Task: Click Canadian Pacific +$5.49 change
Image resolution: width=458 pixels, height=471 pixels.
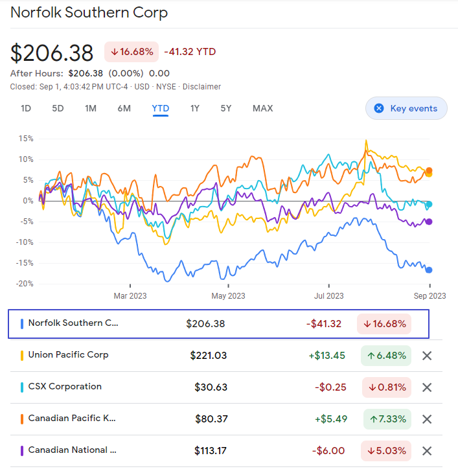Action: click(x=331, y=419)
